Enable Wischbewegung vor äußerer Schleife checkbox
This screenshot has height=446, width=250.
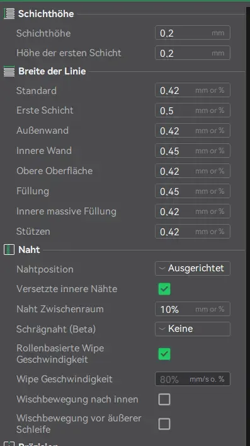[x=164, y=424]
